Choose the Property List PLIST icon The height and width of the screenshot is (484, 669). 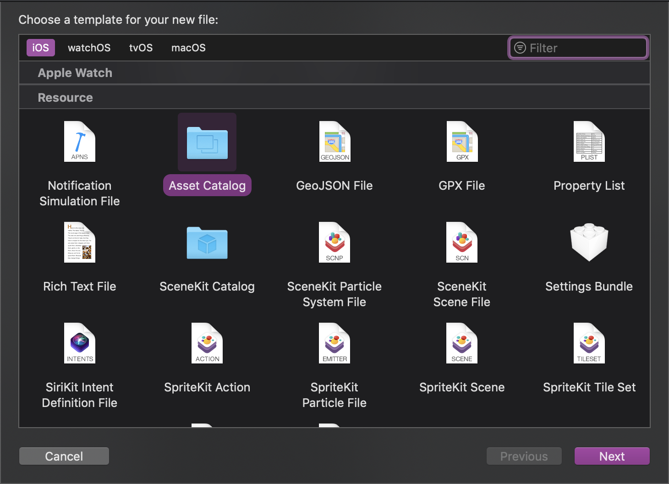pyautogui.click(x=589, y=142)
